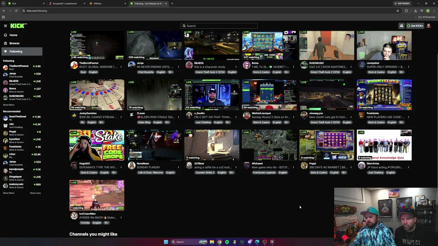
Task: Click the Kick logo
Action: click(x=18, y=26)
